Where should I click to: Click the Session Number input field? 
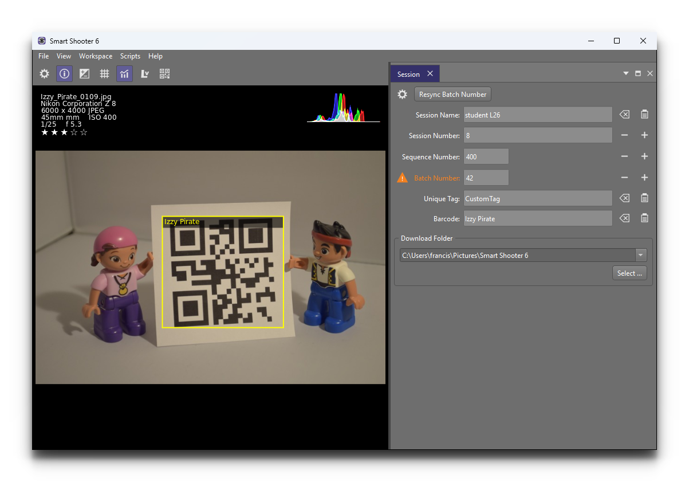coord(538,135)
